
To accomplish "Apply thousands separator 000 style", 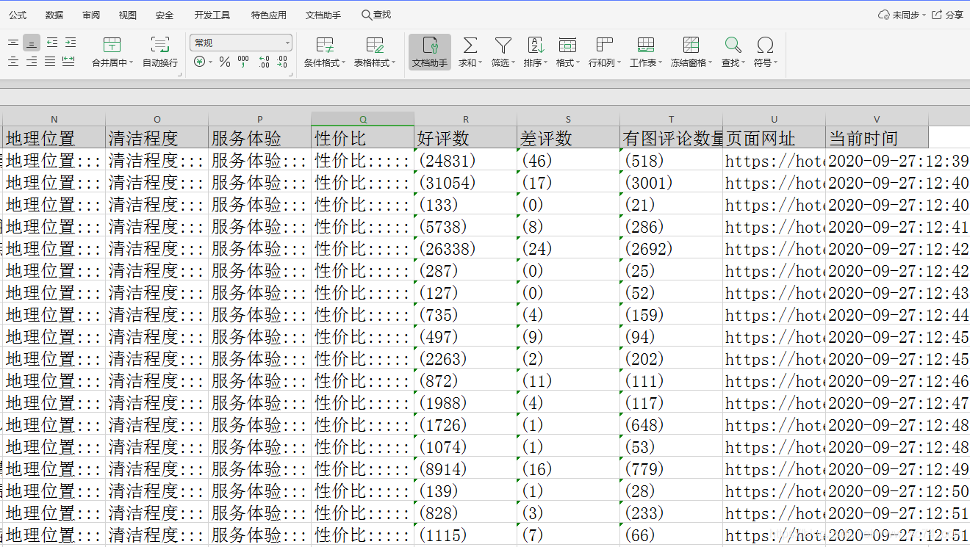I will point(243,62).
